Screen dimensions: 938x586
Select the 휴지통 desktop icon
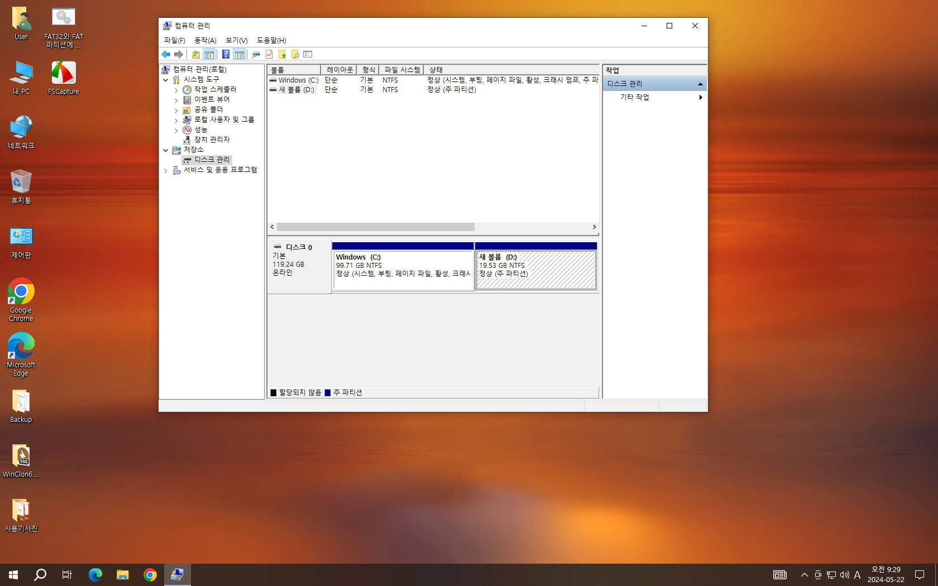[x=21, y=187]
